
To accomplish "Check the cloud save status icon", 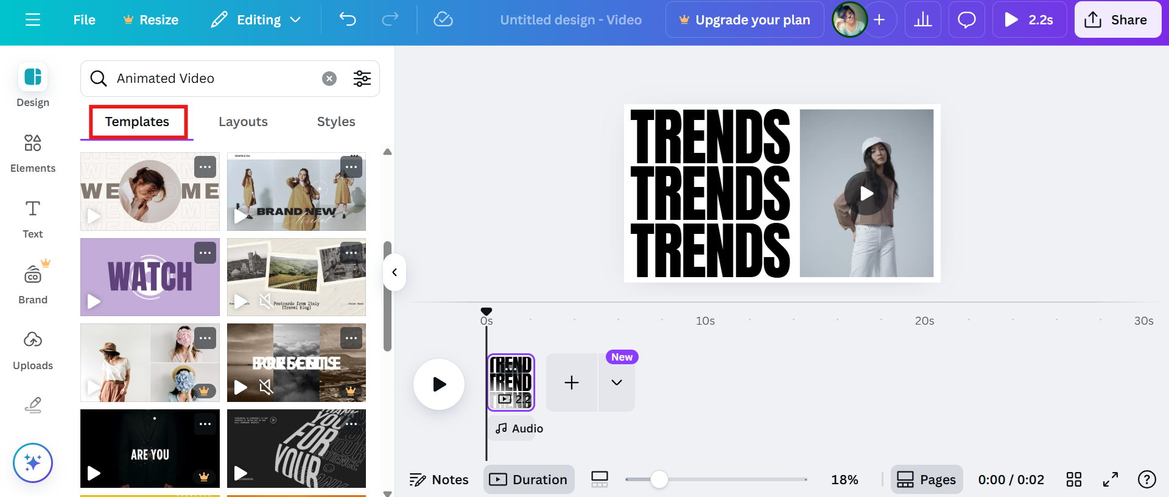I will coord(443,20).
